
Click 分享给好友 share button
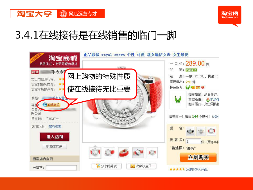click(107, 166)
